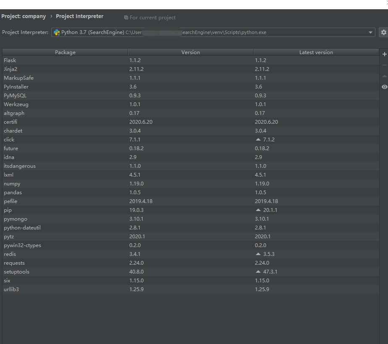Click the Project Interpreter breadcrumb label
This screenshot has height=344, width=388.
point(80,16)
